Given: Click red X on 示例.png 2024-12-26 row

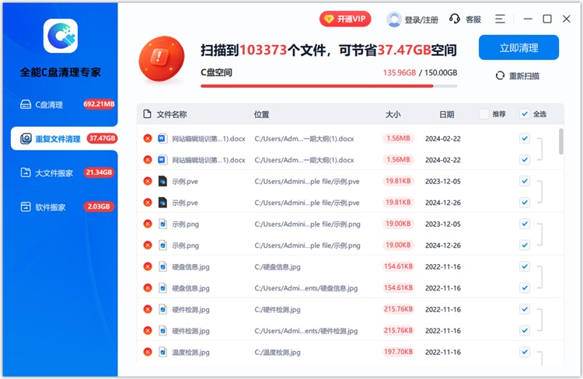Looking at the screenshot, I should pyautogui.click(x=148, y=245).
